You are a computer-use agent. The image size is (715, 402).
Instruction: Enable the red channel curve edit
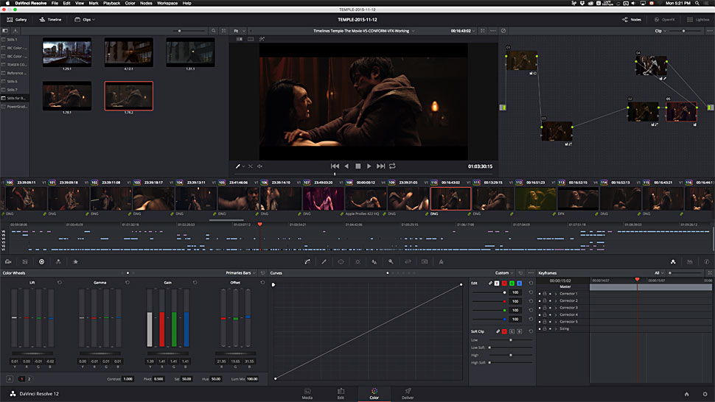[504, 283]
